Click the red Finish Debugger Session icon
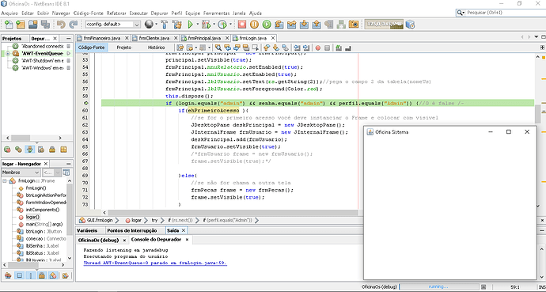Screen dimensions: 546x292 click(242, 25)
